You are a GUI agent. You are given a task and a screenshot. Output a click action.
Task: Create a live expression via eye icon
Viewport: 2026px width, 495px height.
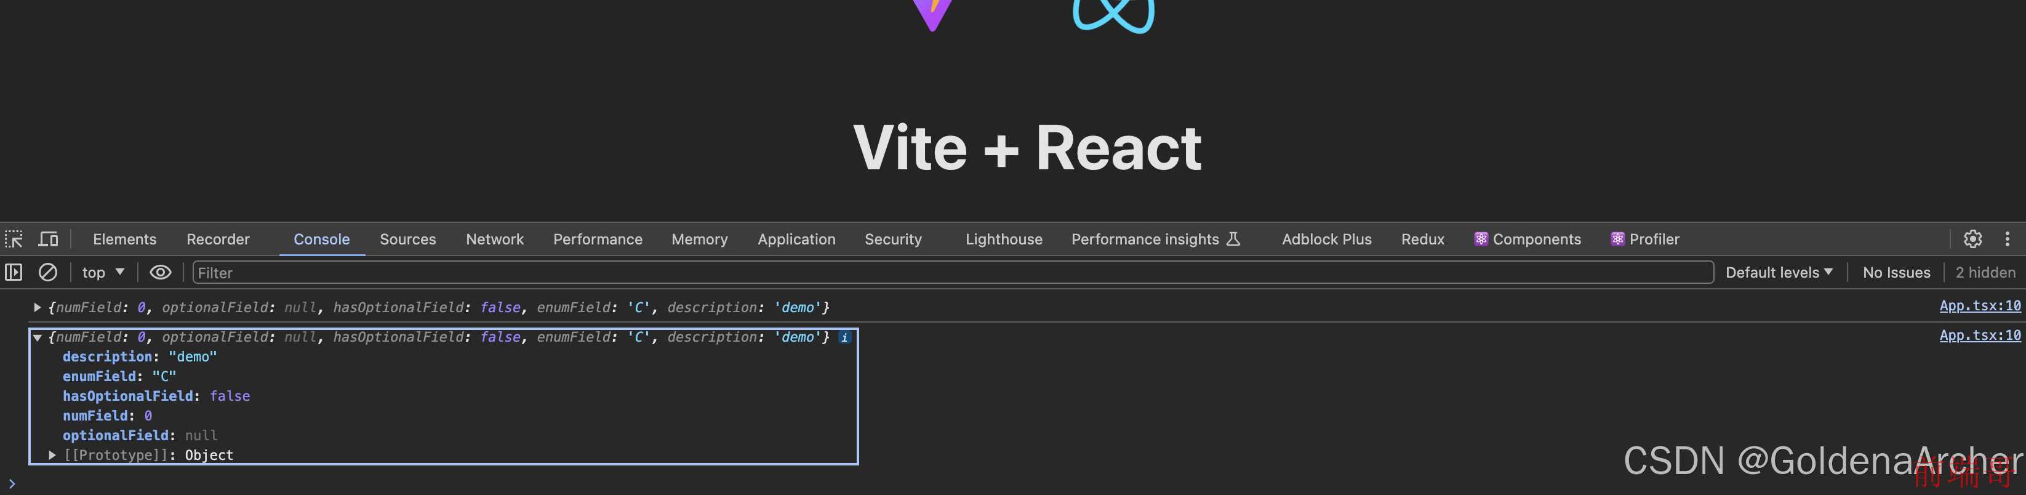161,272
